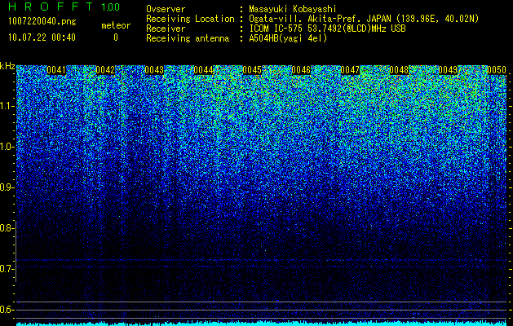513x326 pixels.
Task: Click the meteor count label
Action: 116,25
